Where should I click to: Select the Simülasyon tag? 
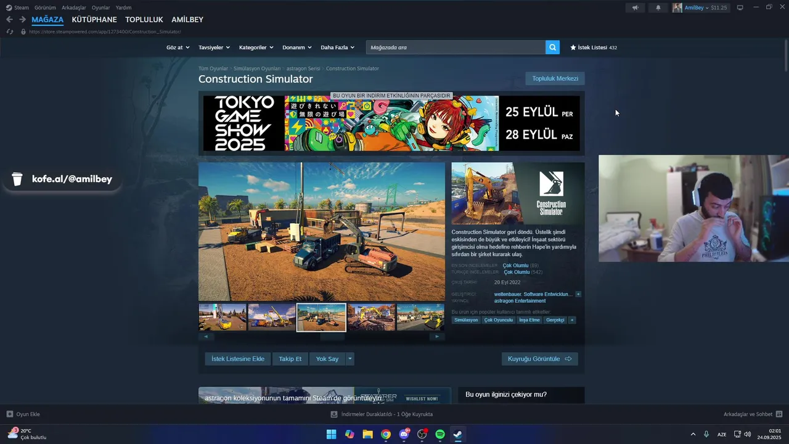click(466, 320)
